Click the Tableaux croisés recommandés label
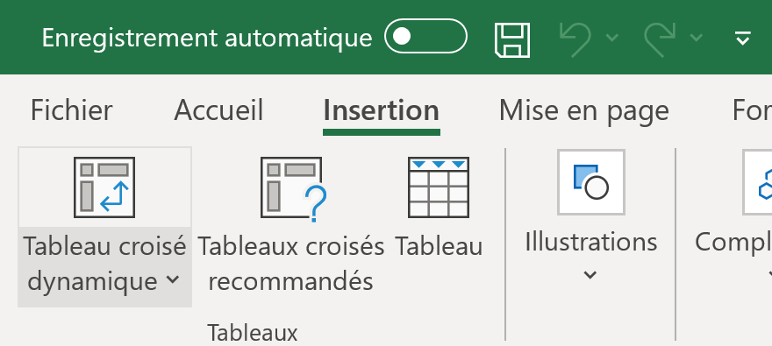The image size is (772, 346). point(291,264)
